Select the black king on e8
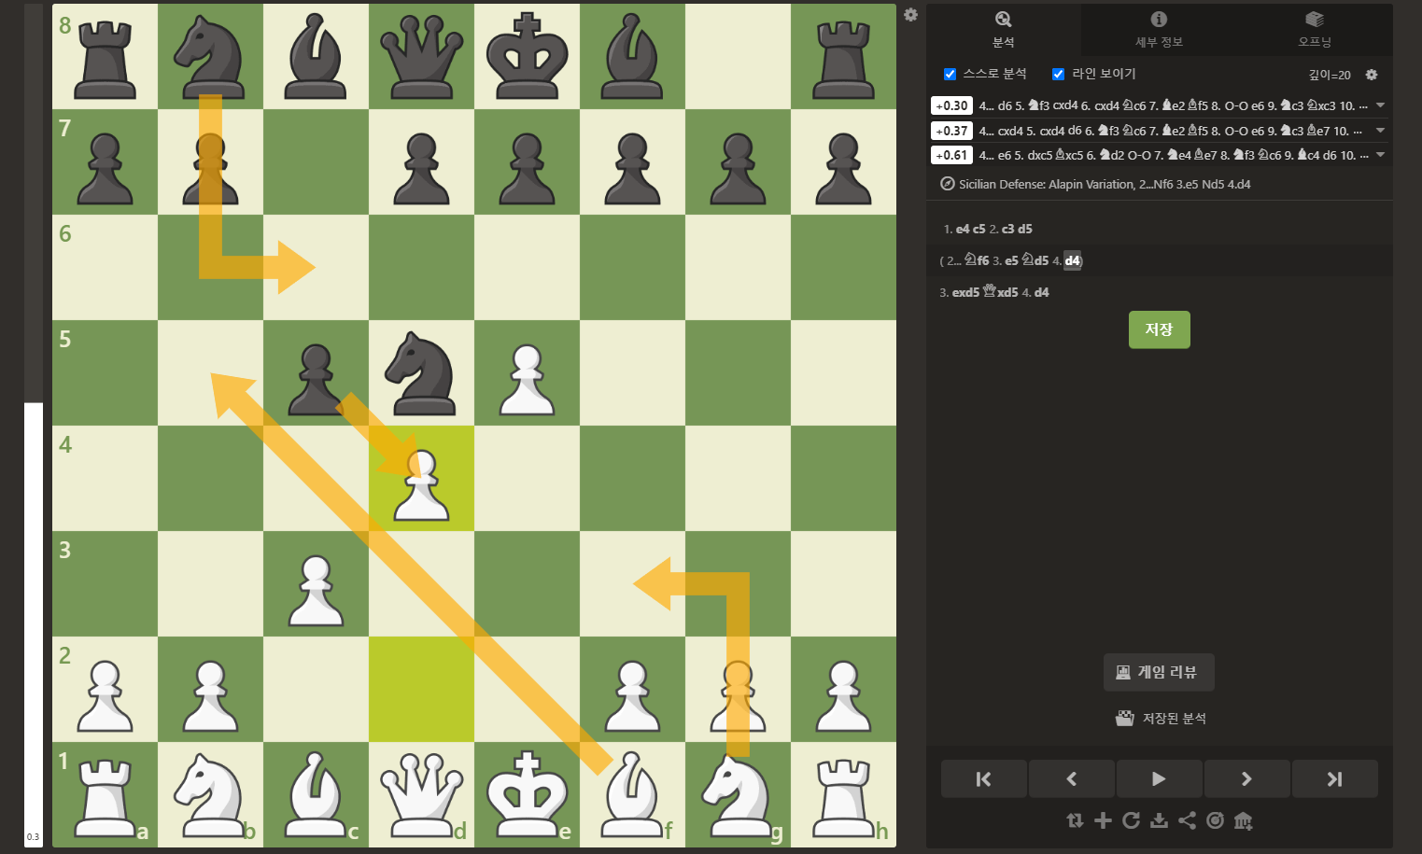1422x854 pixels. 527,56
